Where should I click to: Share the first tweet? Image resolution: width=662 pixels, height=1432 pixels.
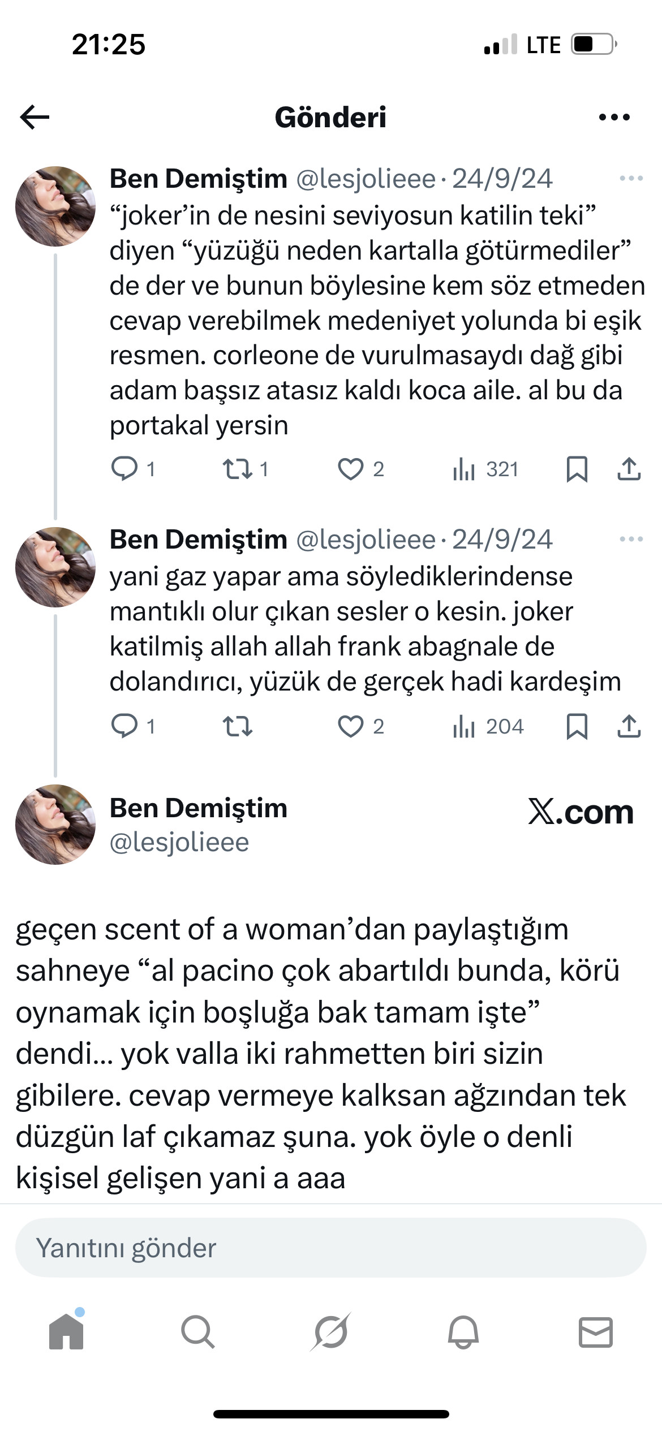click(629, 469)
